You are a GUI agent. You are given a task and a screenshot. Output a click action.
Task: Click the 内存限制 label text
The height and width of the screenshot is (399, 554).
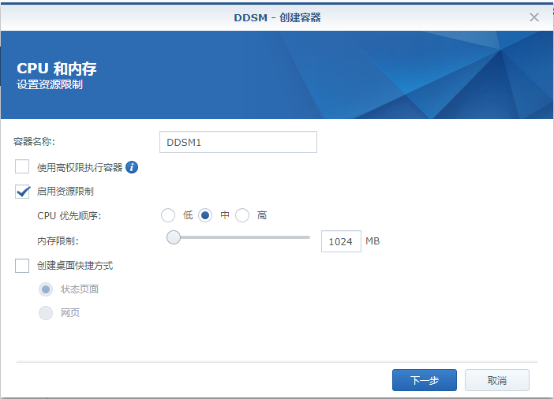(58, 241)
